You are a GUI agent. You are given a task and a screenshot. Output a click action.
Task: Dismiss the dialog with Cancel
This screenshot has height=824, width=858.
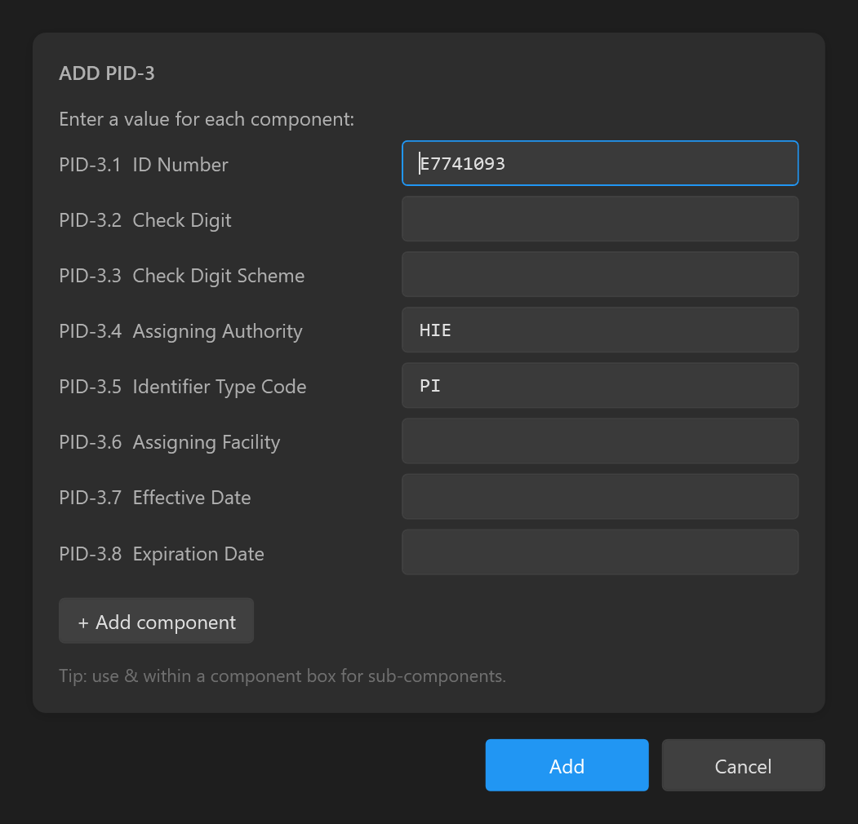(743, 765)
